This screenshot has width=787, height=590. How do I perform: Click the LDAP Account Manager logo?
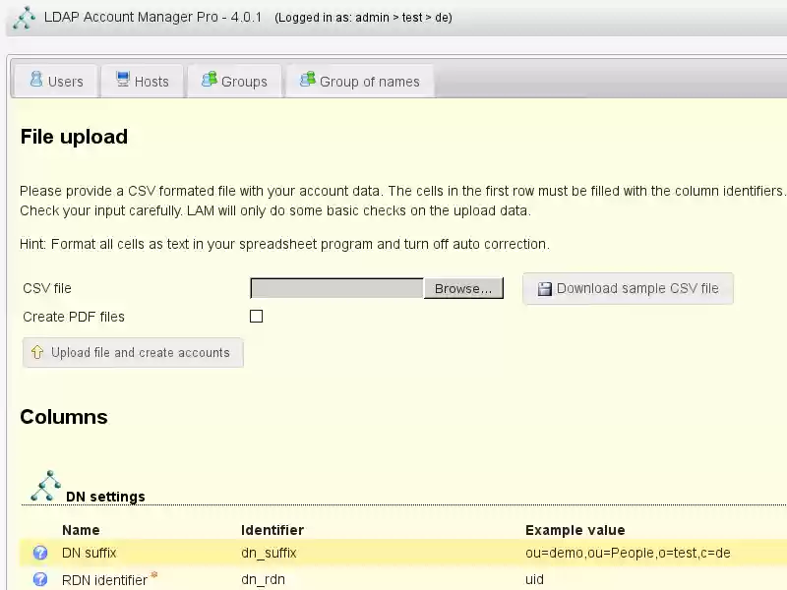[24, 18]
